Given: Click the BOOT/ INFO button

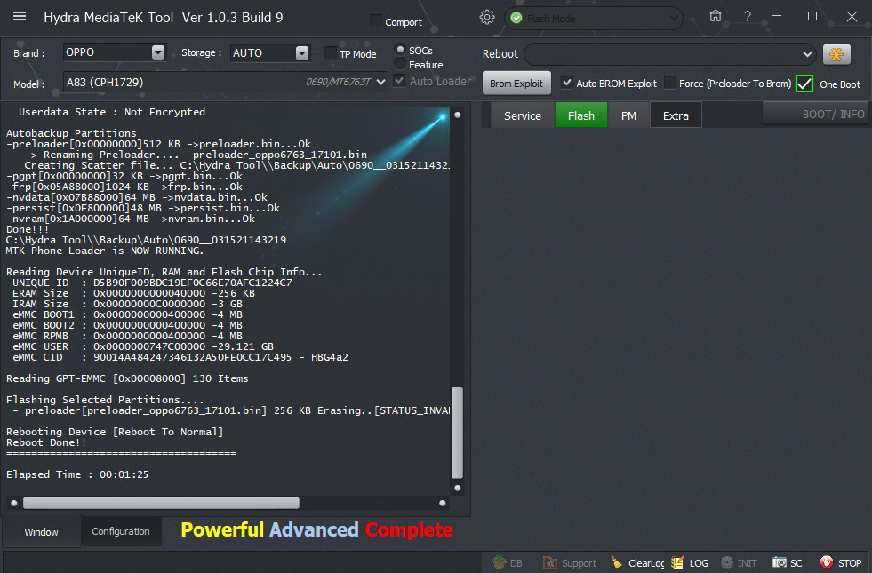Looking at the screenshot, I should coord(817,114).
